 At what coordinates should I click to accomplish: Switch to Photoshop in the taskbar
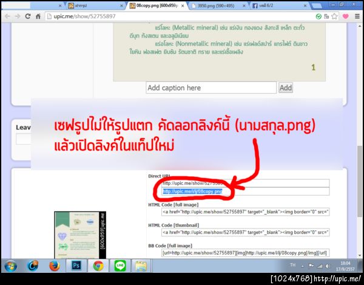point(76,266)
